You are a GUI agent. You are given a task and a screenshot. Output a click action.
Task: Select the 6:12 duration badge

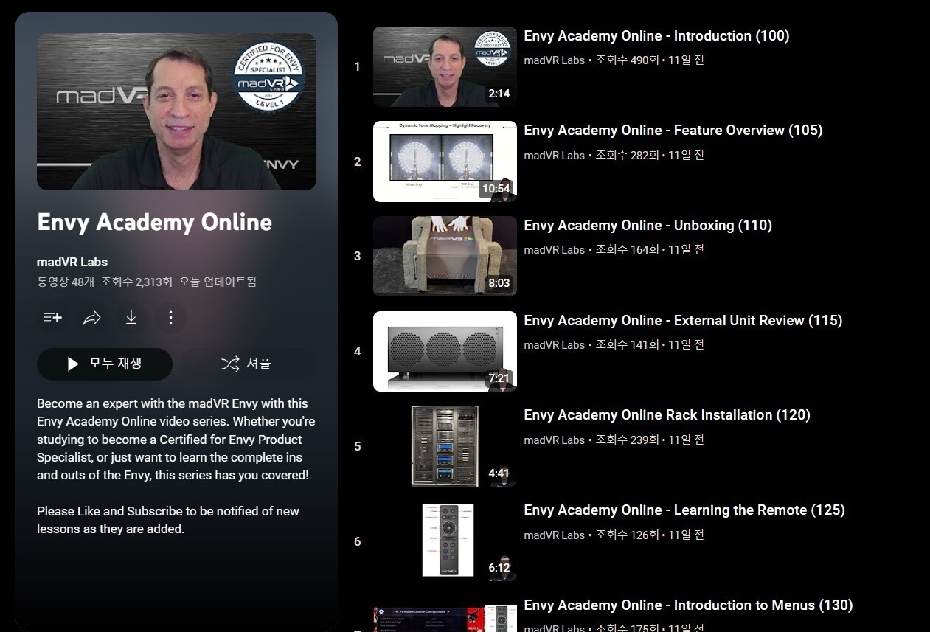click(x=499, y=568)
